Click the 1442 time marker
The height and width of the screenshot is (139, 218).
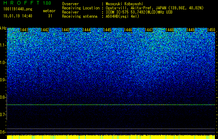45,30
